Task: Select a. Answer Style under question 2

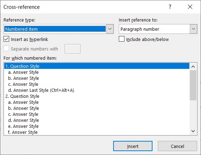Action: click(97, 102)
